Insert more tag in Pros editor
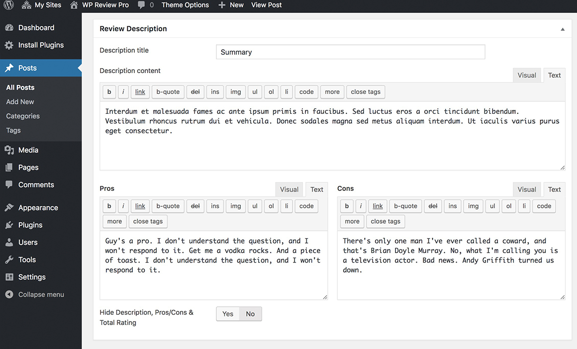The height and width of the screenshot is (349, 577). (x=114, y=221)
